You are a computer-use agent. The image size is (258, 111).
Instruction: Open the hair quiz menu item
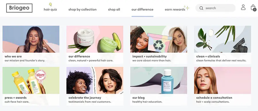[50, 9]
